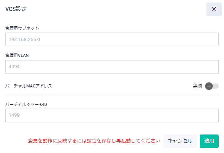The height and width of the screenshot is (153, 224).
Task: Click the 1499 placeholder text
Action: (x=14, y=115)
